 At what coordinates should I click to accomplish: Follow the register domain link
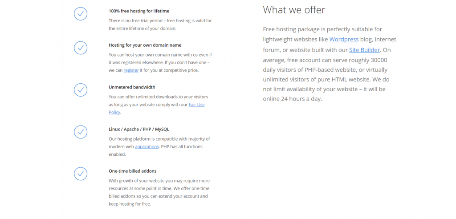pyautogui.click(x=131, y=70)
